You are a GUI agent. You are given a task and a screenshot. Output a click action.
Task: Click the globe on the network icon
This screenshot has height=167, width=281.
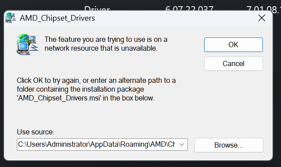click(x=22, y=38)
